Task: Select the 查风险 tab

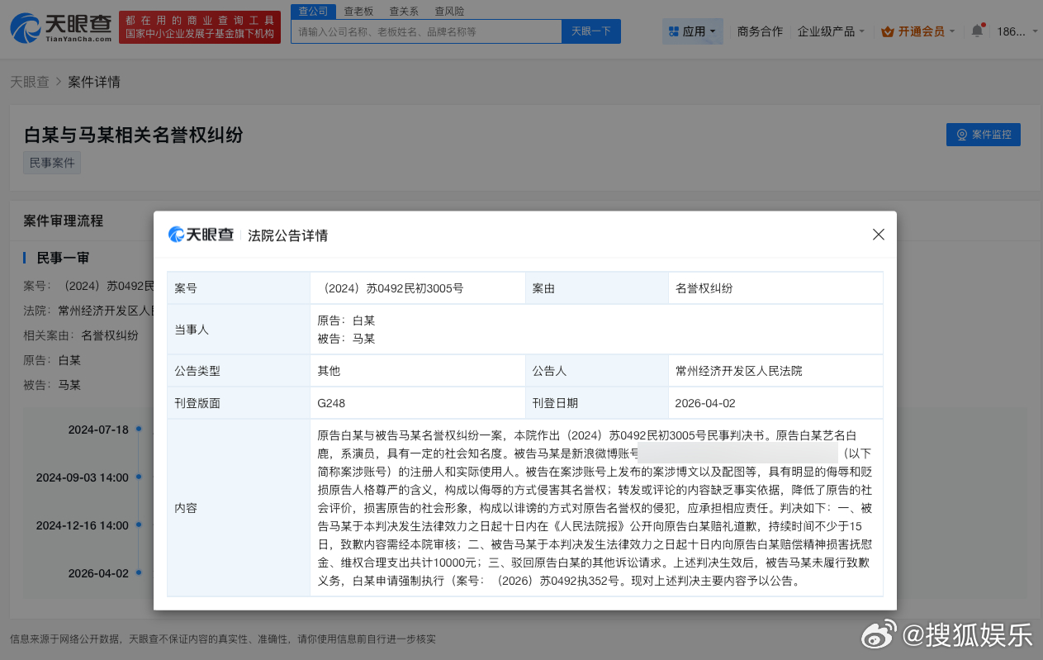Action: (448, 11)
